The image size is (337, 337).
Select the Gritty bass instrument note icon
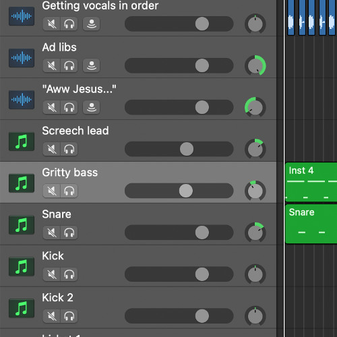coord(22,183)
